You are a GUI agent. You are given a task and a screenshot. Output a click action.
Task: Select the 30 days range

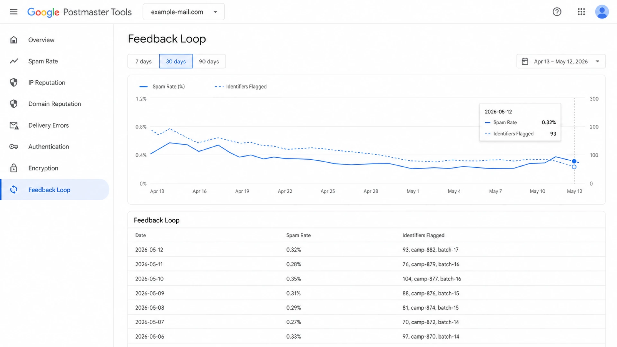pos(176,61)
